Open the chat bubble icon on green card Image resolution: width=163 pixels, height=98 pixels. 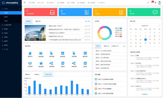[x=155, y=12]
